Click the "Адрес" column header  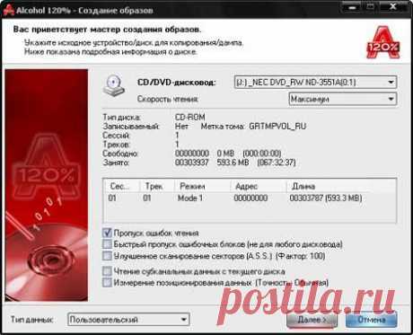pos(259,186)
